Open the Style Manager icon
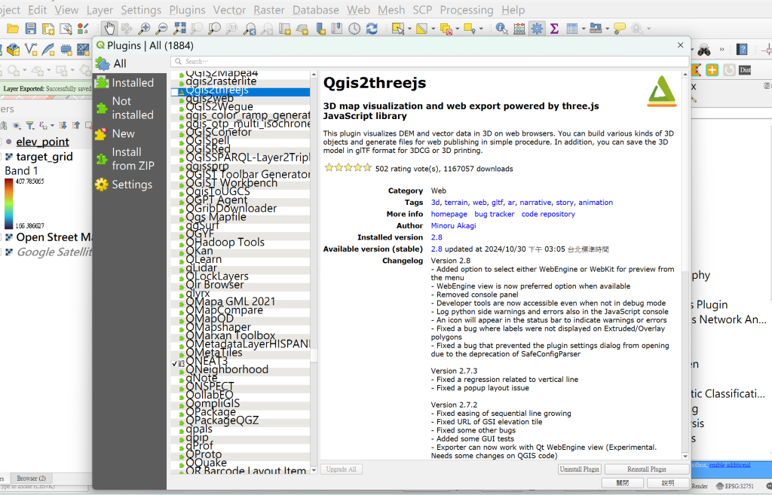Image resolution: width=772 pixels, height=495 pixels. 83,29
